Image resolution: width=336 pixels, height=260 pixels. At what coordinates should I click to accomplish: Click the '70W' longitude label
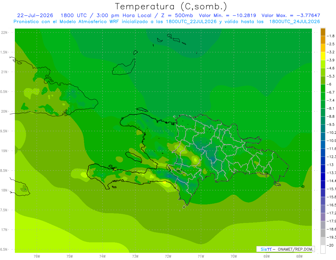coord(234,256)
